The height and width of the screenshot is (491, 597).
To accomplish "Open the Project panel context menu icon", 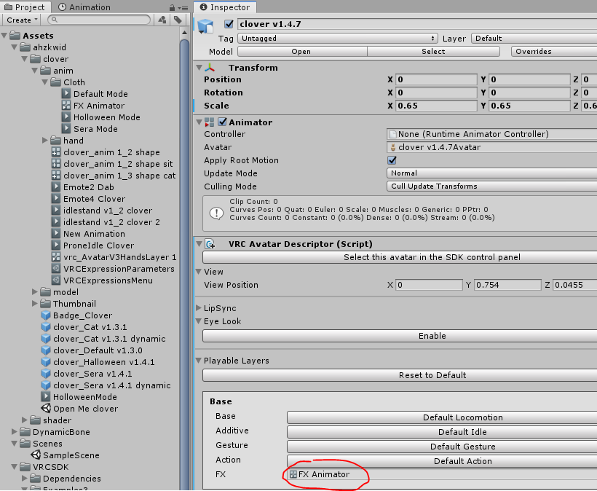I will click(183, 7).
